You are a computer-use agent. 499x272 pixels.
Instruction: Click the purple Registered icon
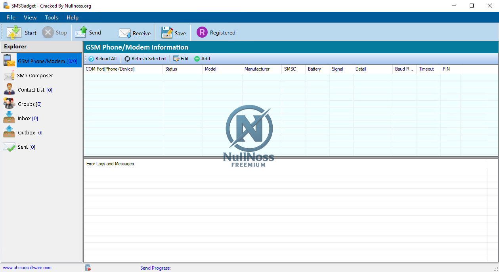click(x=202, y=33)
